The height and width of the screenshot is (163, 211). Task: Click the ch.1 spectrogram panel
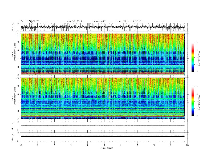(103, 54)
